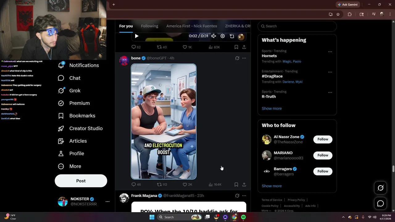Like the post with 1K likes

pyautogui.click(x=187, y=47)
